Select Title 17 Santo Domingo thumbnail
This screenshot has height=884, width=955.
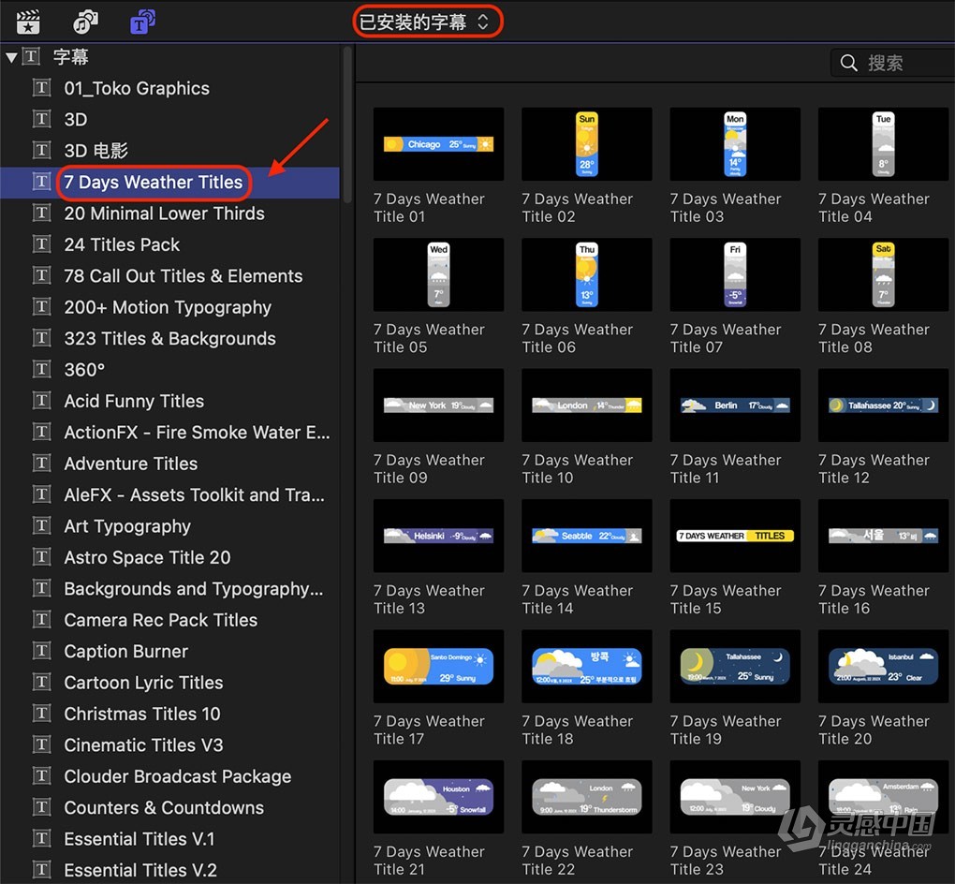[x=438, y=666]
